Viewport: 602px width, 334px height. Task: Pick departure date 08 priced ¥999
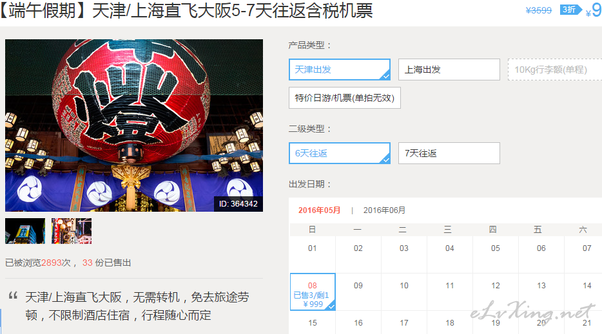(x=313, y=292)
